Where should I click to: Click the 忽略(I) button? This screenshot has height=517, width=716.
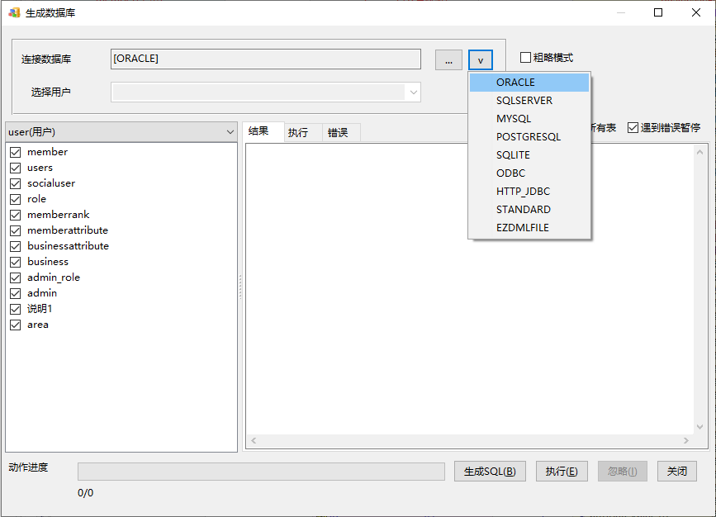click(623, 472)
